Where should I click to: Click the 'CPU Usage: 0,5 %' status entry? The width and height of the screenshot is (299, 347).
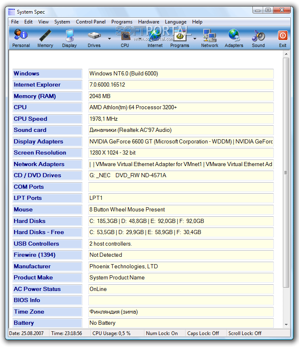[x=111, y=333]
